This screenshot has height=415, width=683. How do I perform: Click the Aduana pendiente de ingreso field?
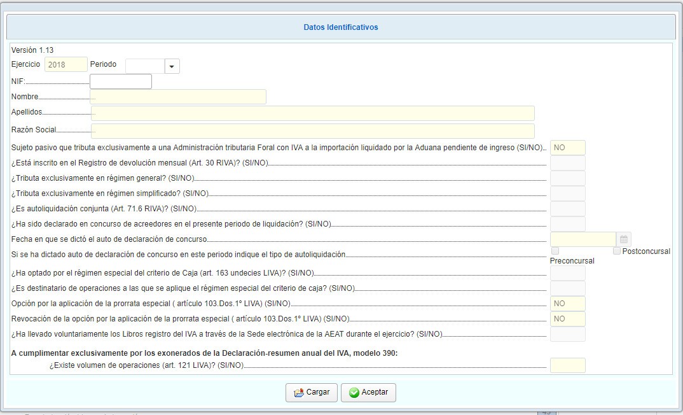567,148
